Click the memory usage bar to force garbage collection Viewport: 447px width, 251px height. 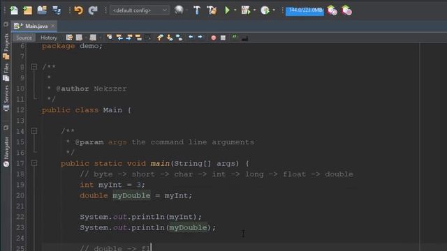(x=305, y=11)
